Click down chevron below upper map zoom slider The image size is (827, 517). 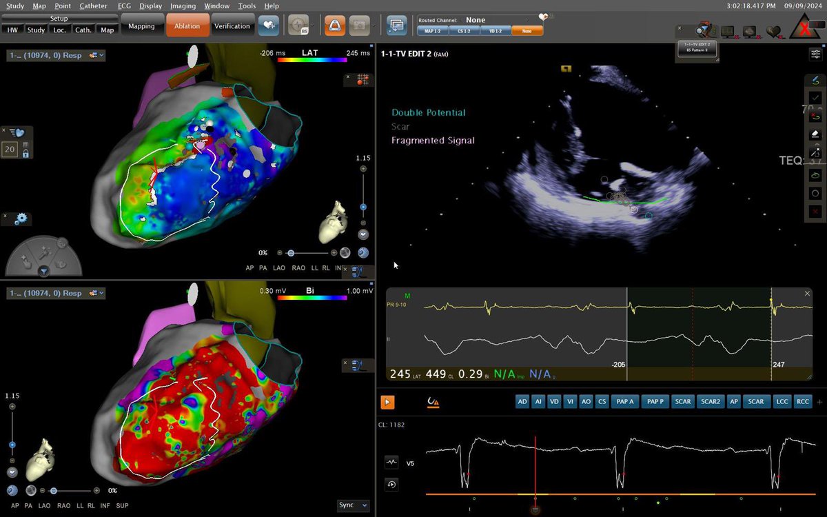coord(363,233)
